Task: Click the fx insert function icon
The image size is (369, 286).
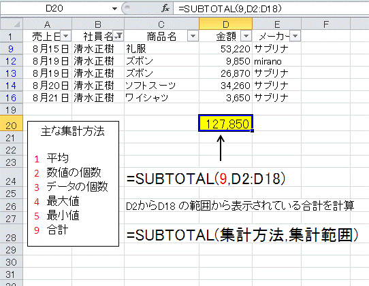Action: tap(165, 9)
